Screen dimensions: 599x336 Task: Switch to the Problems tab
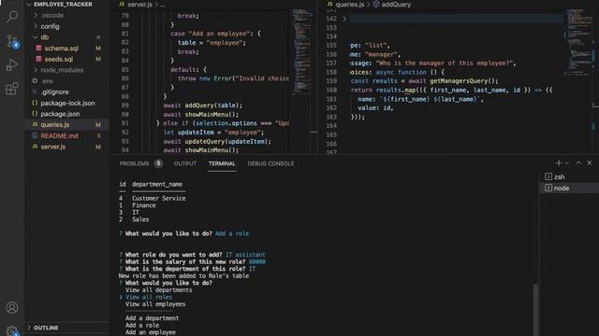pos(134,163)
